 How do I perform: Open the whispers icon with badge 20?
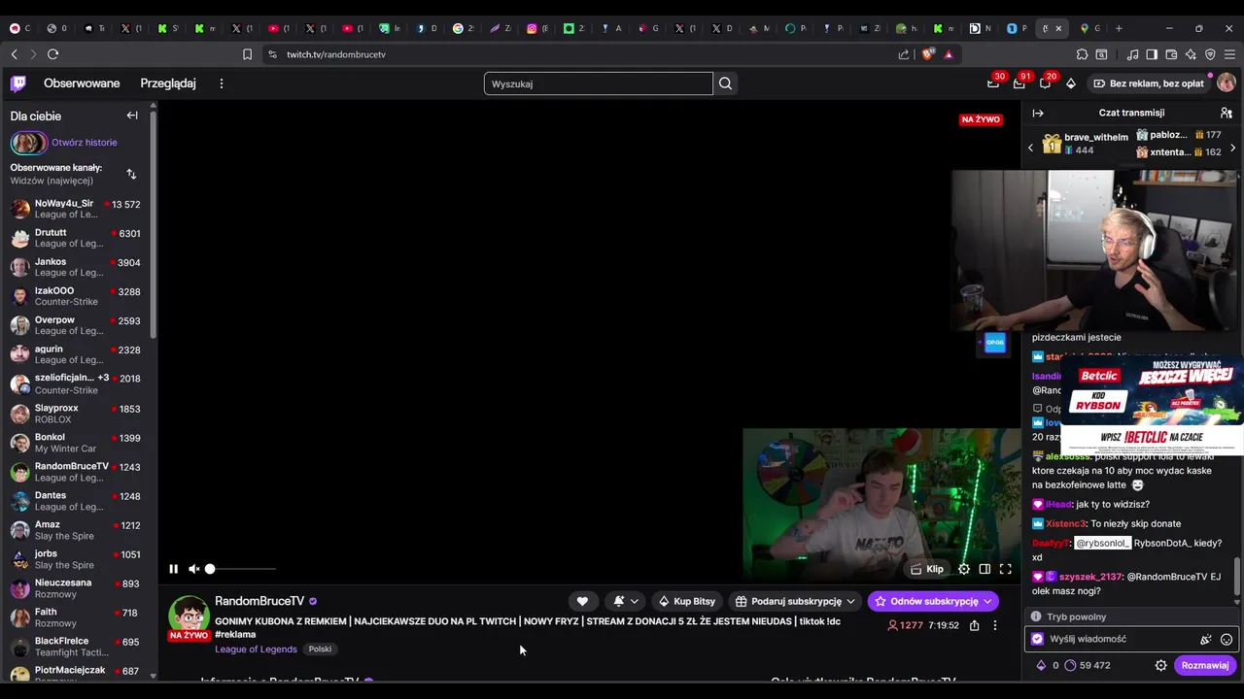coord(1045,83)
